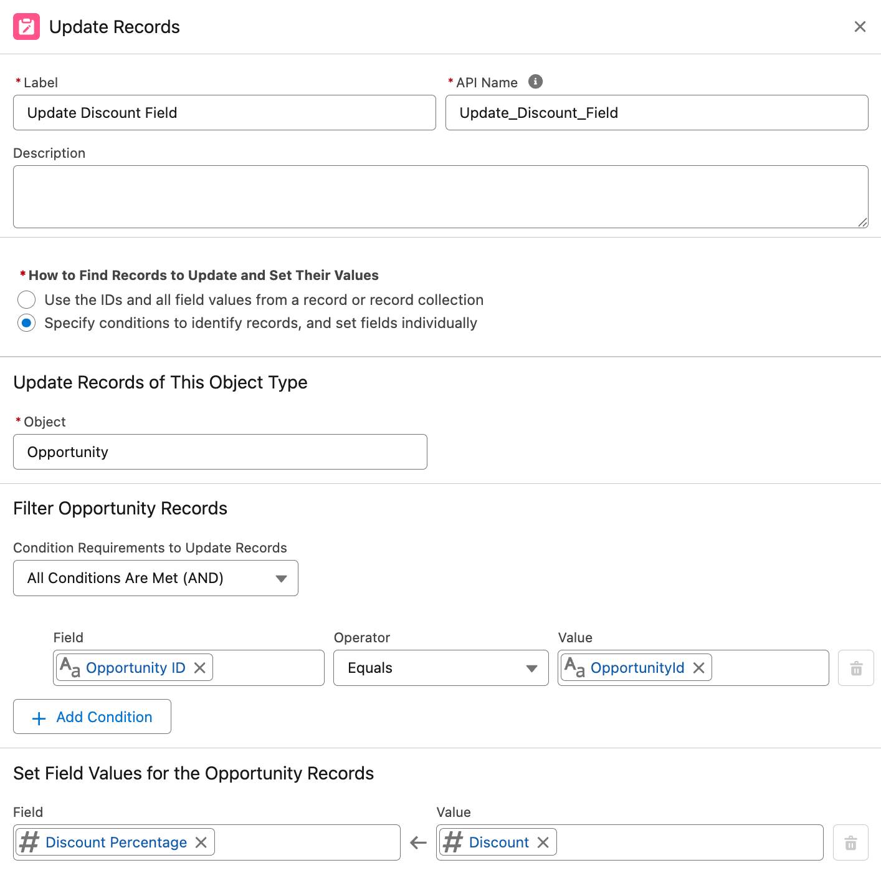Click the Object combo box showing Opportunity
This screenshot has height=873, width=881.
[x=220, y=452]
